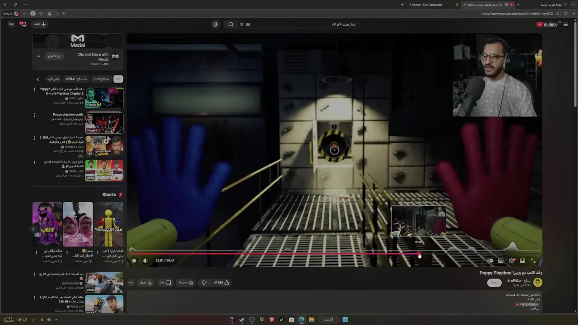Open the Create video button
Image resolution: width=578 pixels, height=325 pixels.
point(40,24)
